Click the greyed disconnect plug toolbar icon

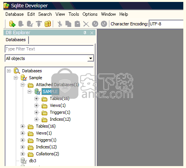pyautogui.click(x=39, y=24)
